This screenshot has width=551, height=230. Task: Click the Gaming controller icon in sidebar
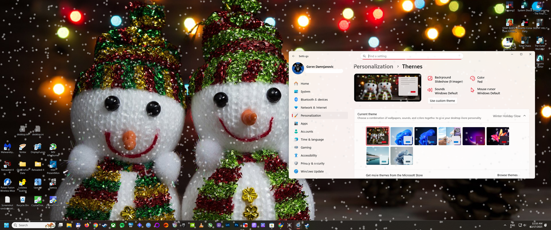[296, 147]
